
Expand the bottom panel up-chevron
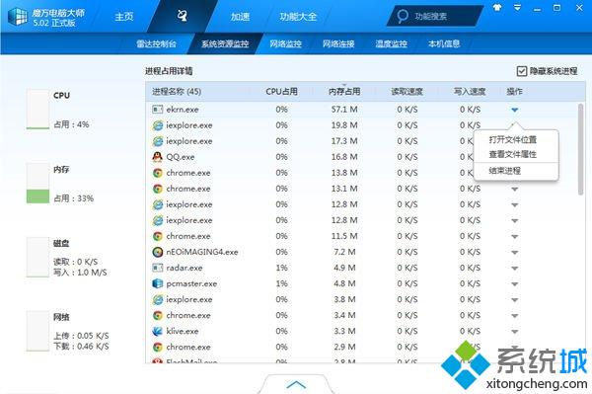point(296,384)
